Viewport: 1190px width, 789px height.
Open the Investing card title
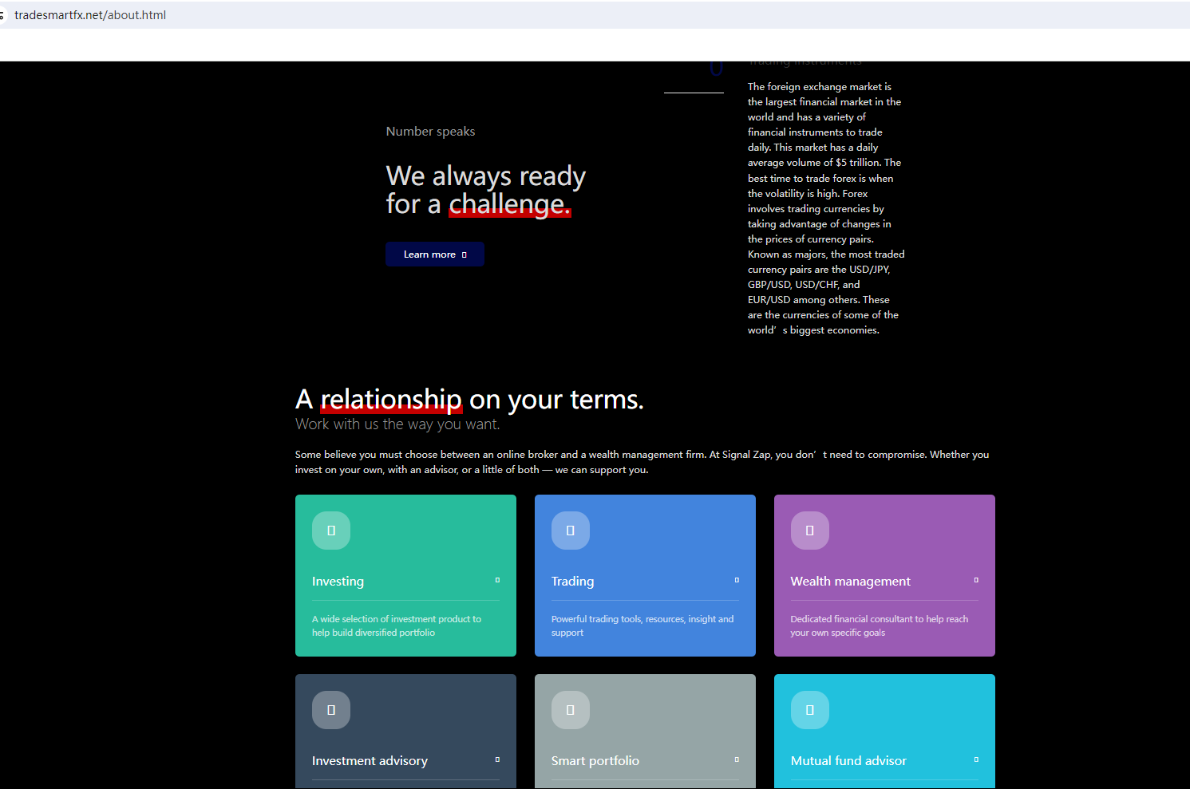338,582
